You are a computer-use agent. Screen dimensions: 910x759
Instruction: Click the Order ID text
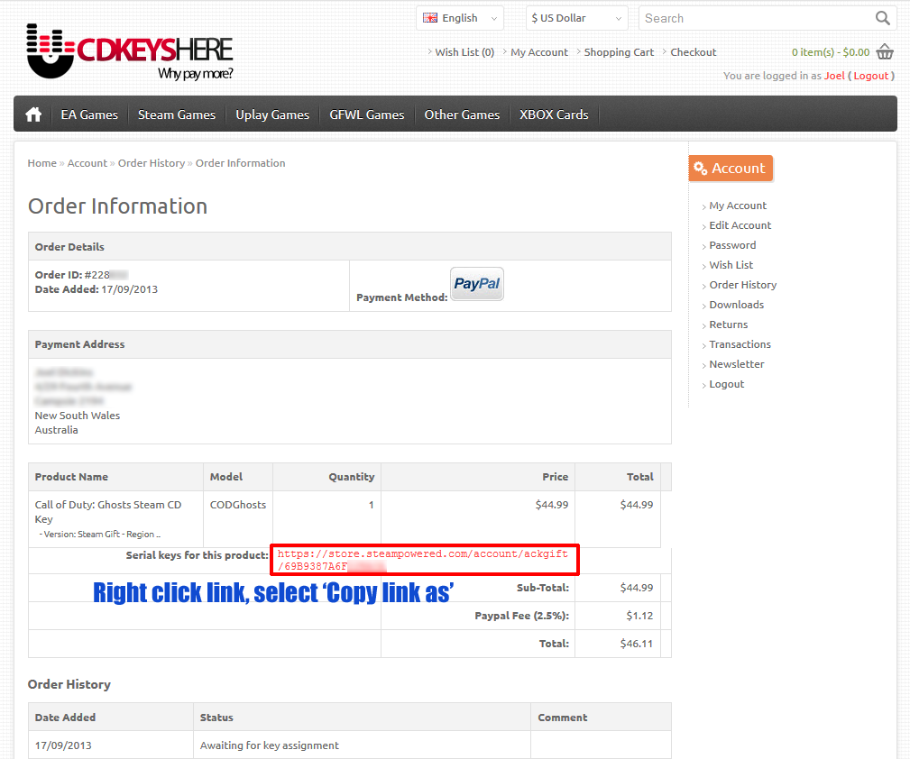pos(81,275)
